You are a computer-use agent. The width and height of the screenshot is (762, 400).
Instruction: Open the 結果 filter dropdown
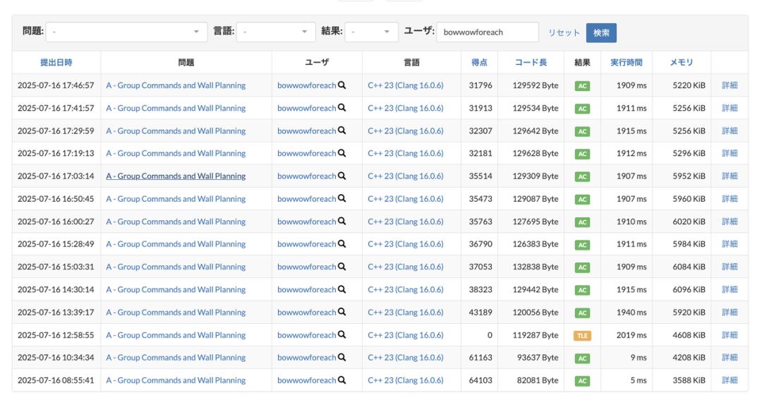tap(371, 32)
